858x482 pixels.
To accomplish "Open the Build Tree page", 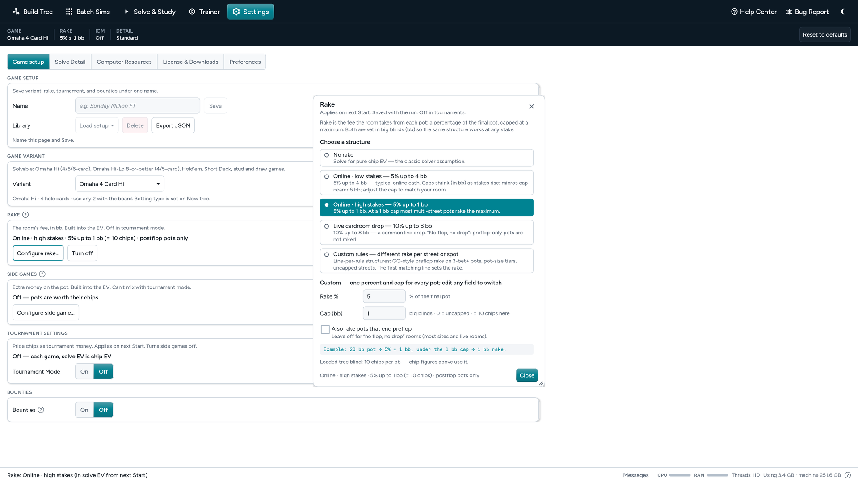I will click(33, 12).
